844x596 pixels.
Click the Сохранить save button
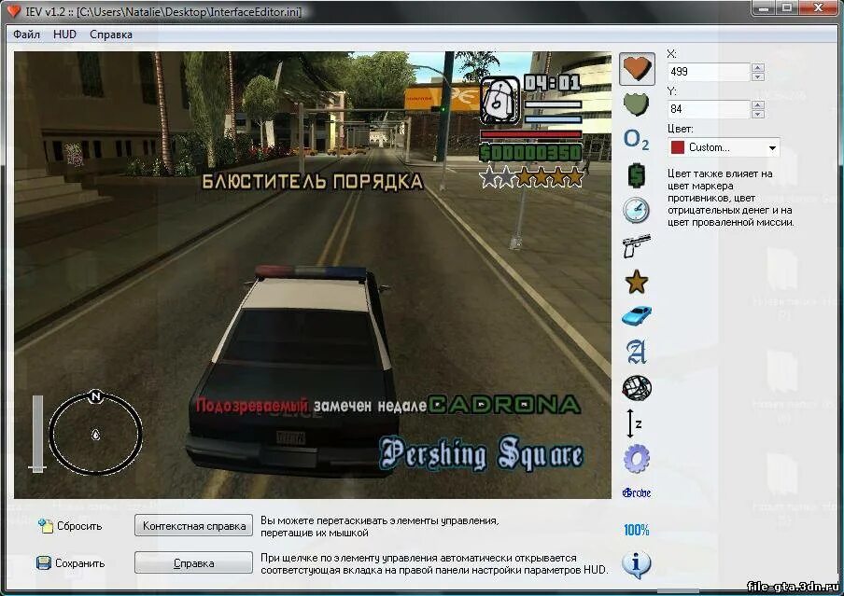pyautogui.click(x=70, y=563)
